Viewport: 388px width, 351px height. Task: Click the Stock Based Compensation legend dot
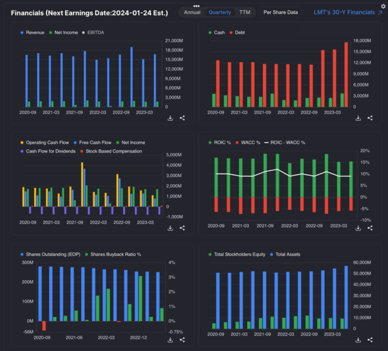pyautogui.click(x=83, y=151)
